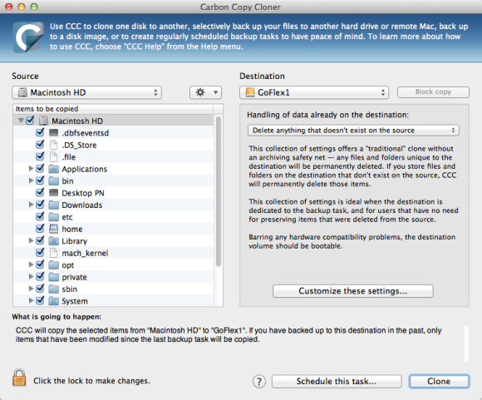Viewport: 482px width, 400px height.
Task: Uncheck the System checkbox
Action: [x=40, y=300]
